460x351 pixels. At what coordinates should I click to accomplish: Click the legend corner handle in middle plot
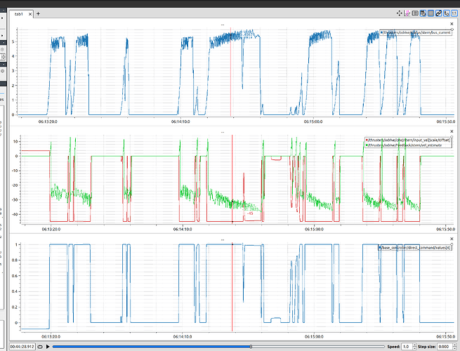[452, 137]
